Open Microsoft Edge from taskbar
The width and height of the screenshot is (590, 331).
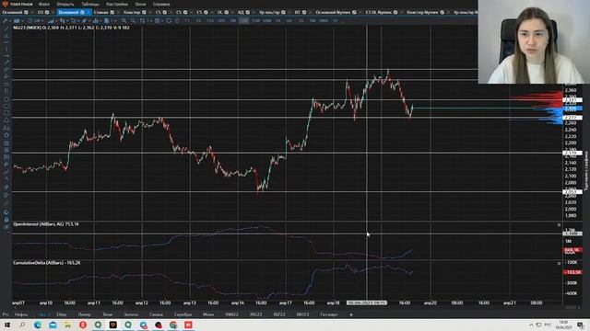coord(38,325)
